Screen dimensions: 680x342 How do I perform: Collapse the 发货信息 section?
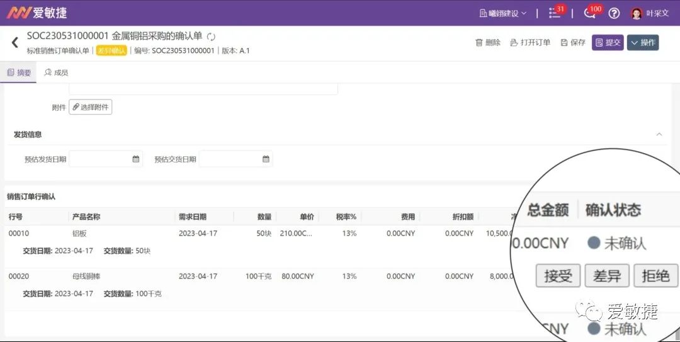[659, 134]
